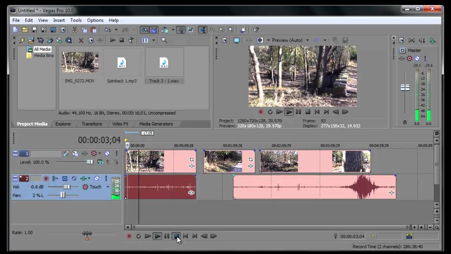
Task: Mute audio track 2
Action: click(x=97, y=179)
